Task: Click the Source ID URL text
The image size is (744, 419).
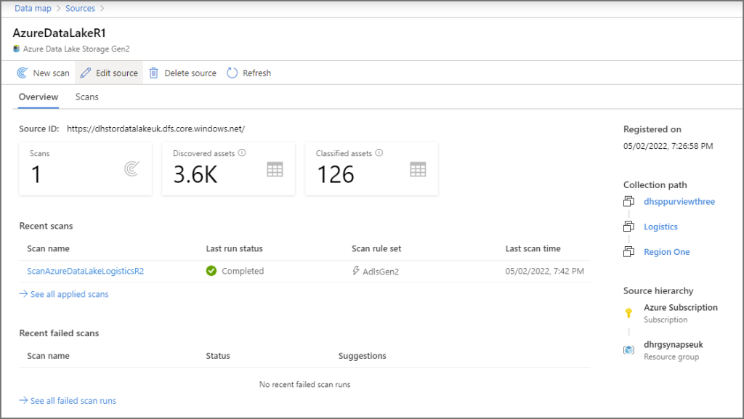Action: [155, 129]
